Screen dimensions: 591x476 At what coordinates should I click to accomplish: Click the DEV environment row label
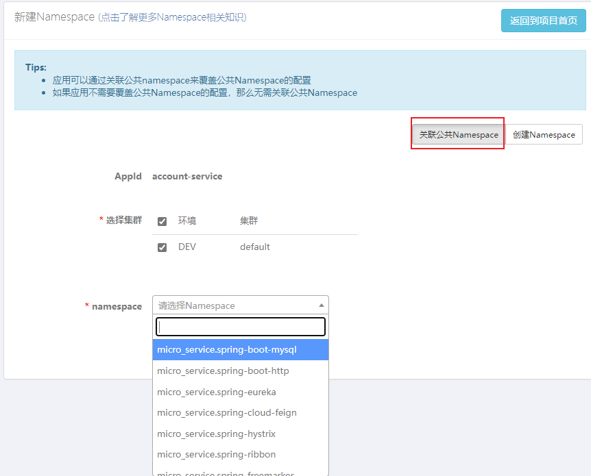click(x=187, y=247)
